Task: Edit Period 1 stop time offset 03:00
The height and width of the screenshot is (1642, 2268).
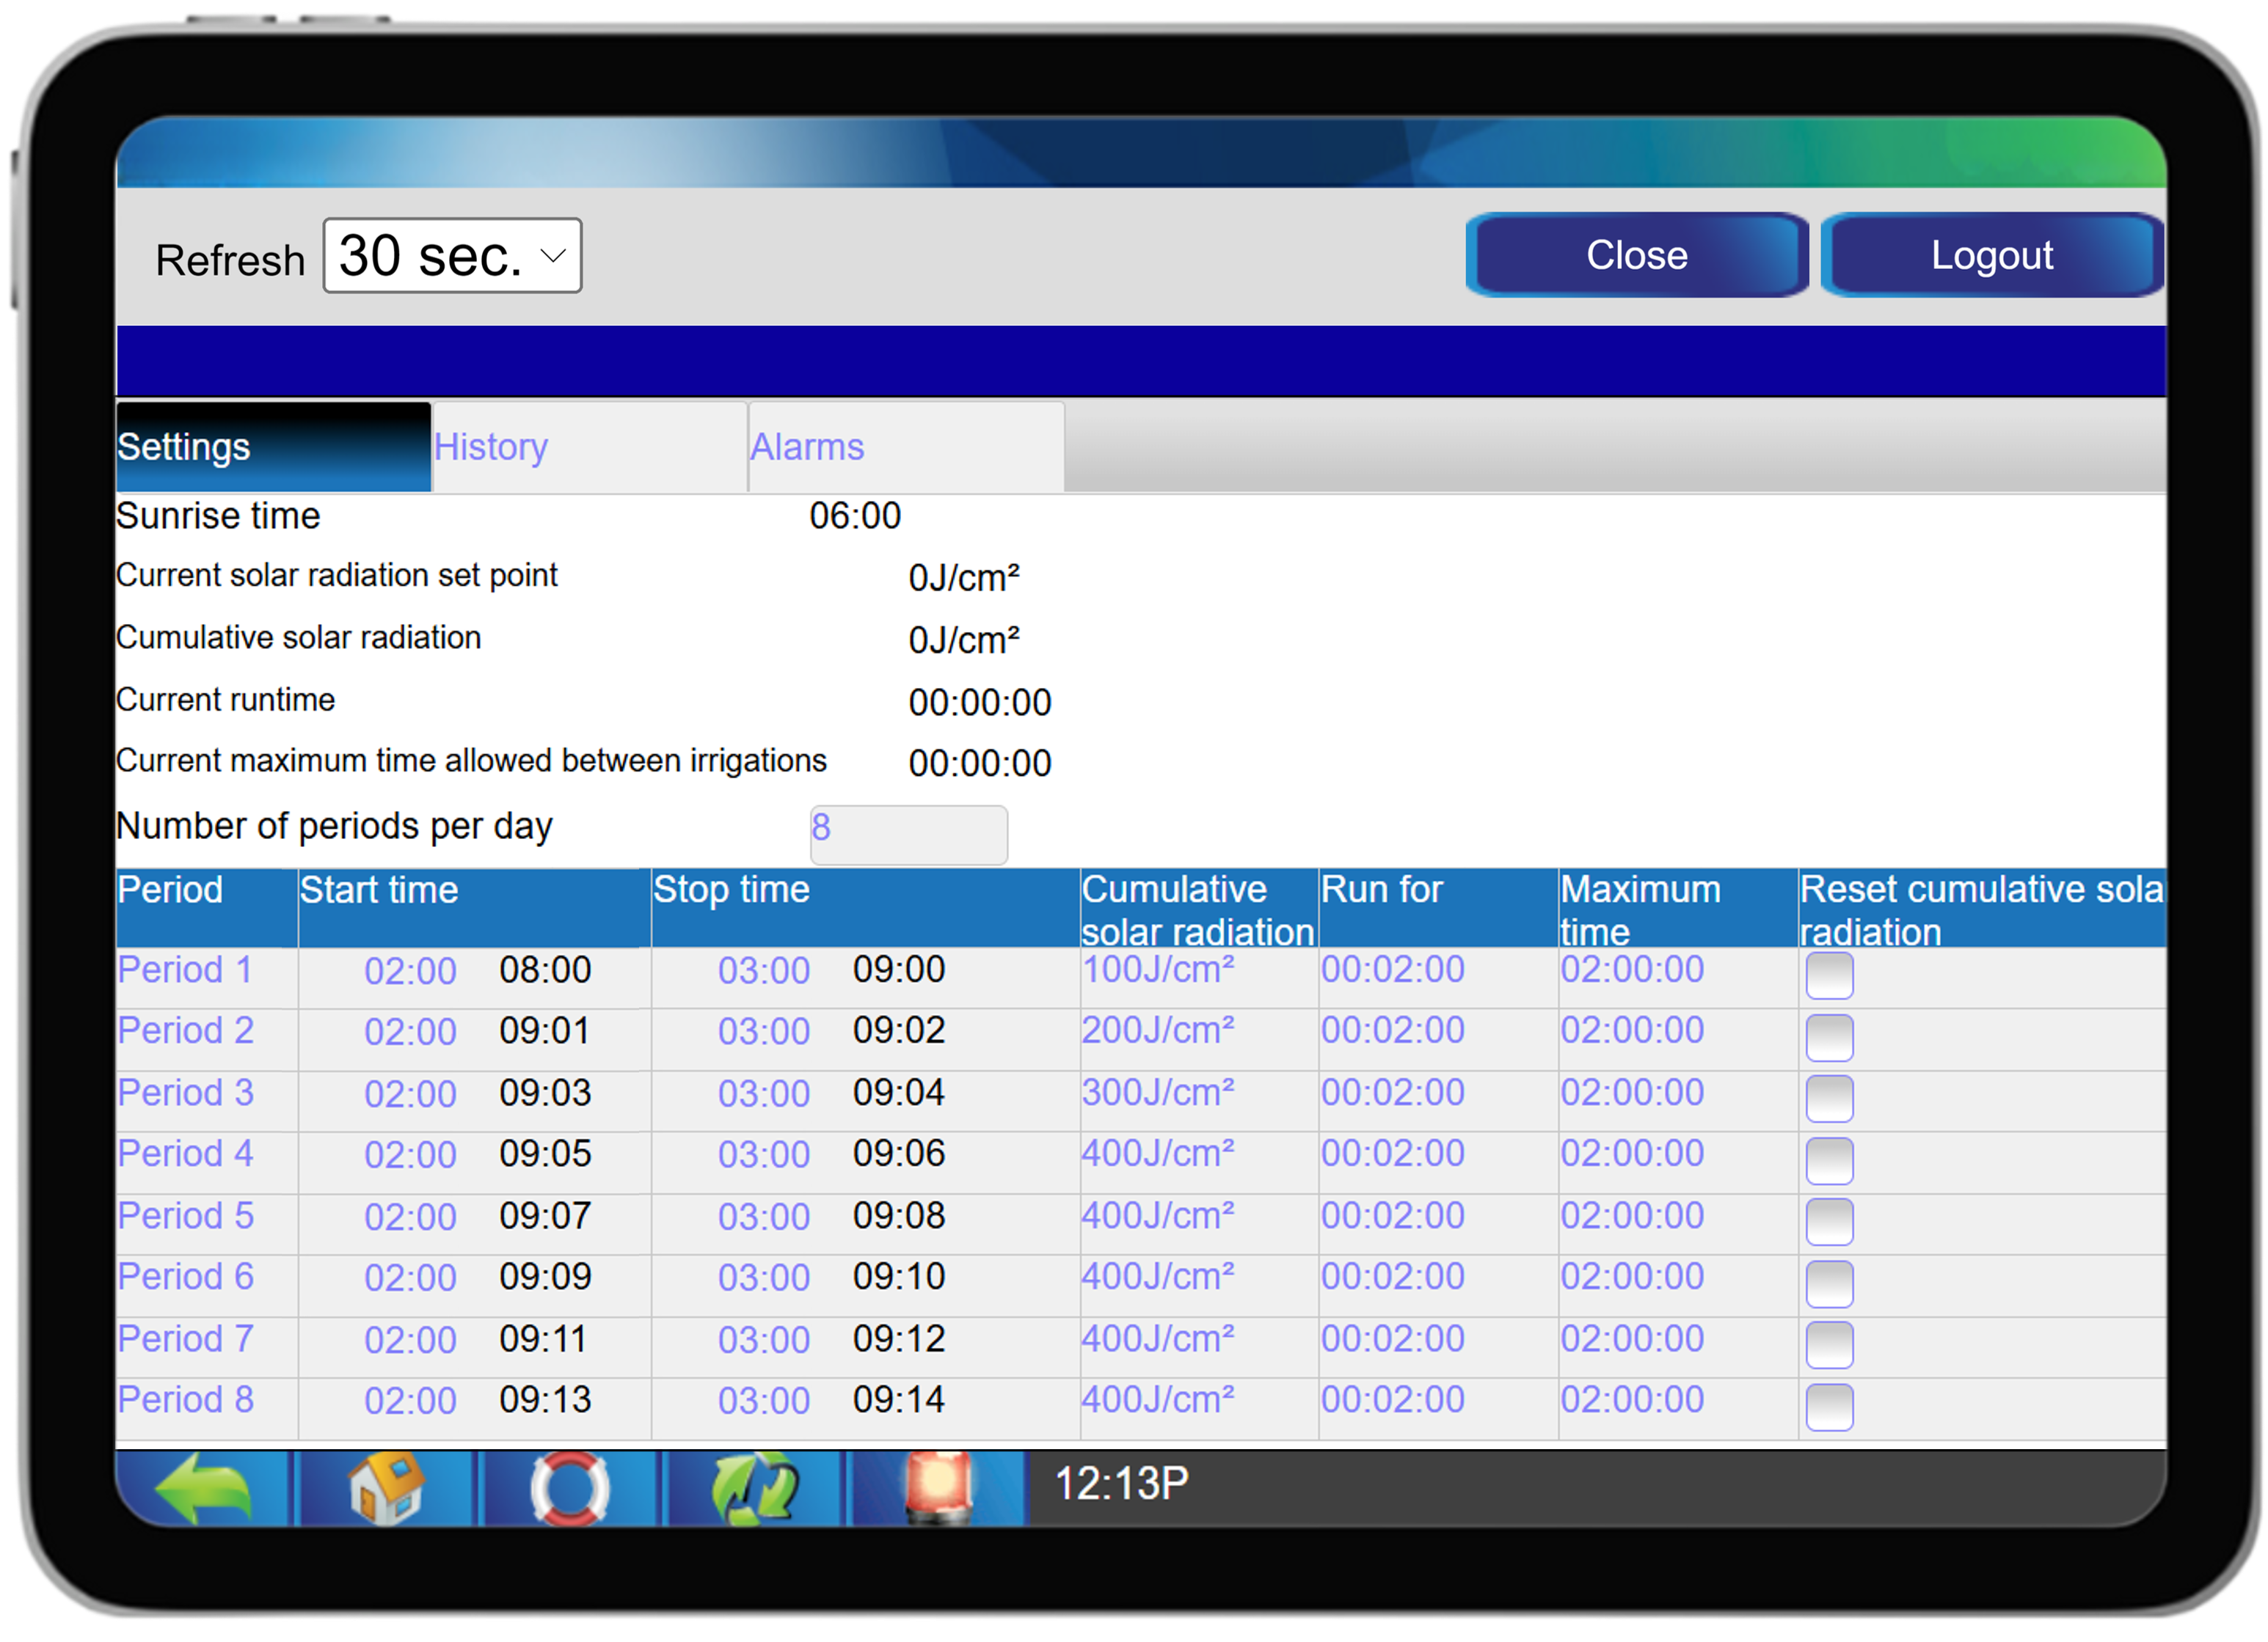Action: click(x=764, y=970)
